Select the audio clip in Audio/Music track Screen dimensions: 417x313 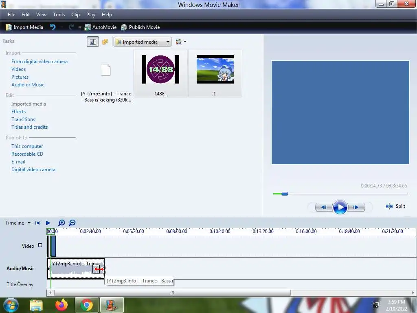click(x=76, y=268)
